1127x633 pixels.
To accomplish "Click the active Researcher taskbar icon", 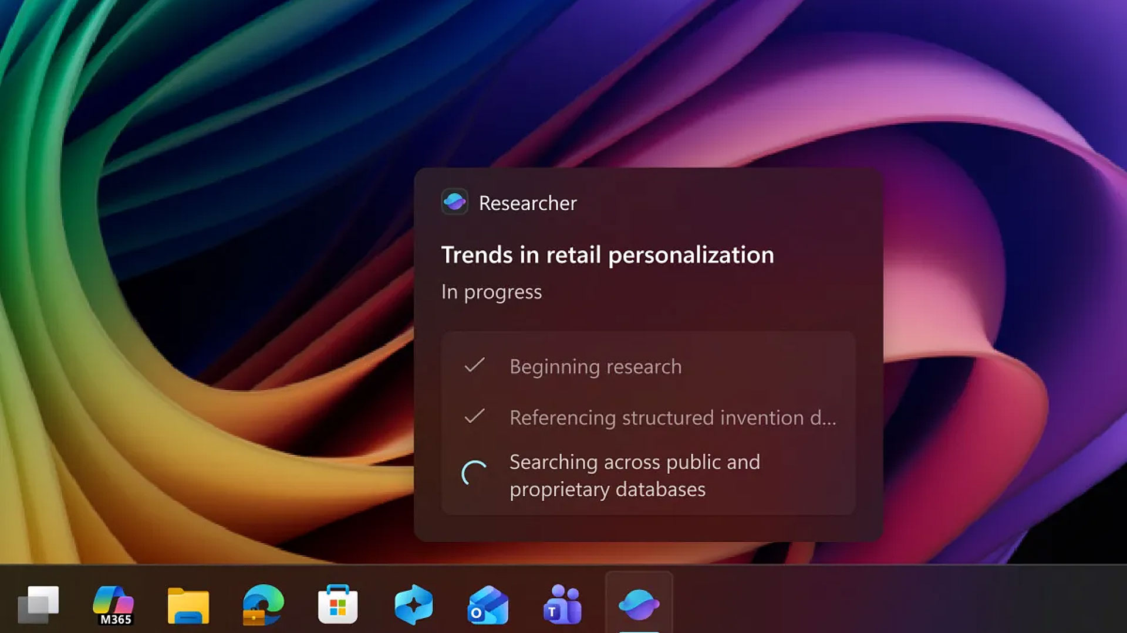I will pos(639,604).
